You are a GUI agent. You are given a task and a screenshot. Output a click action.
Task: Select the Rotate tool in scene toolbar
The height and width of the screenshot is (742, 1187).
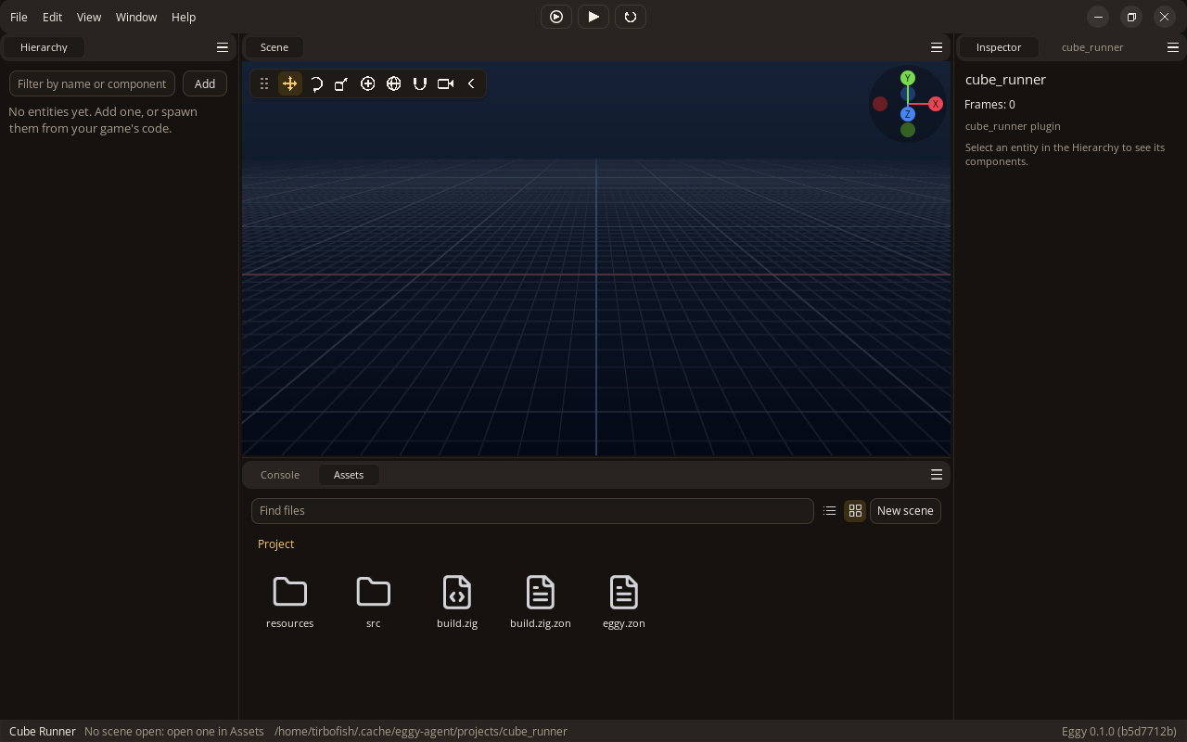coord(316,83)
